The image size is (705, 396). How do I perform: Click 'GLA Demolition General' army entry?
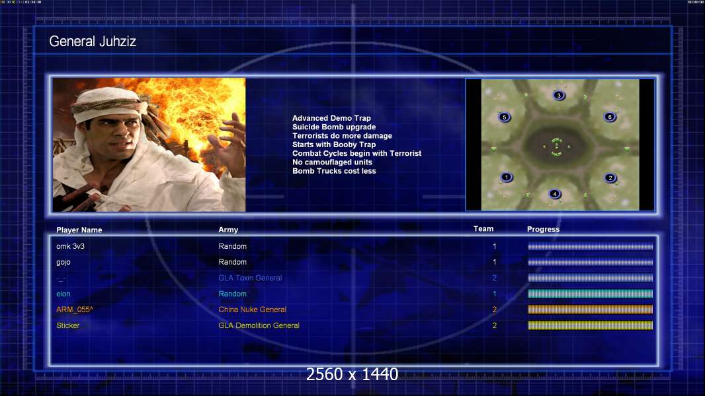point(259,325)
